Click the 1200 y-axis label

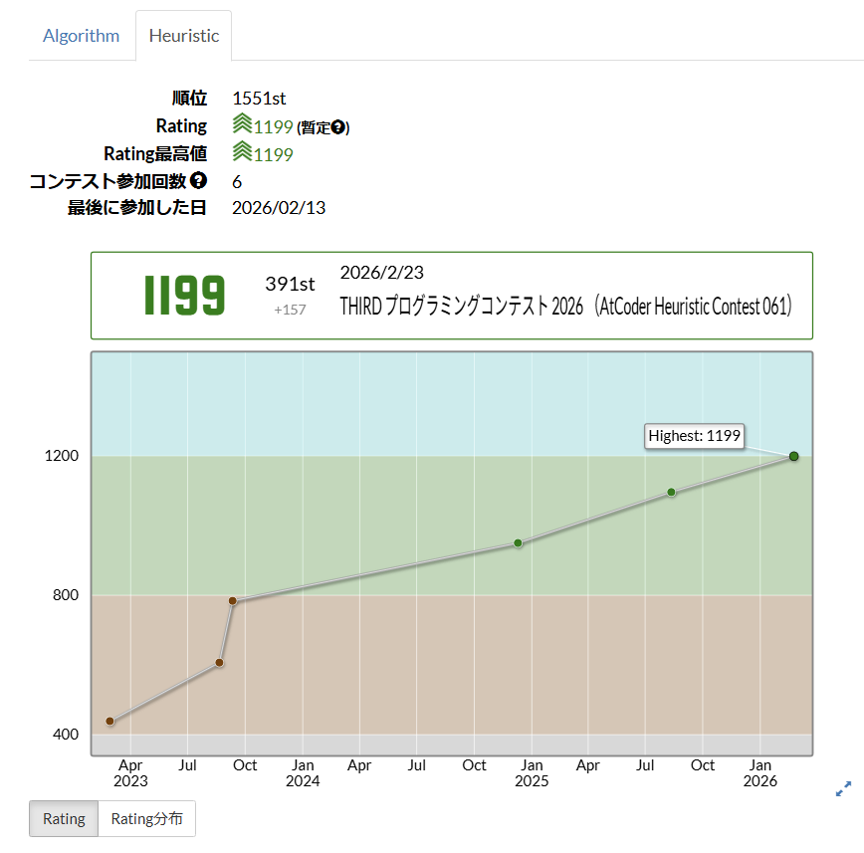coord(62,456)
